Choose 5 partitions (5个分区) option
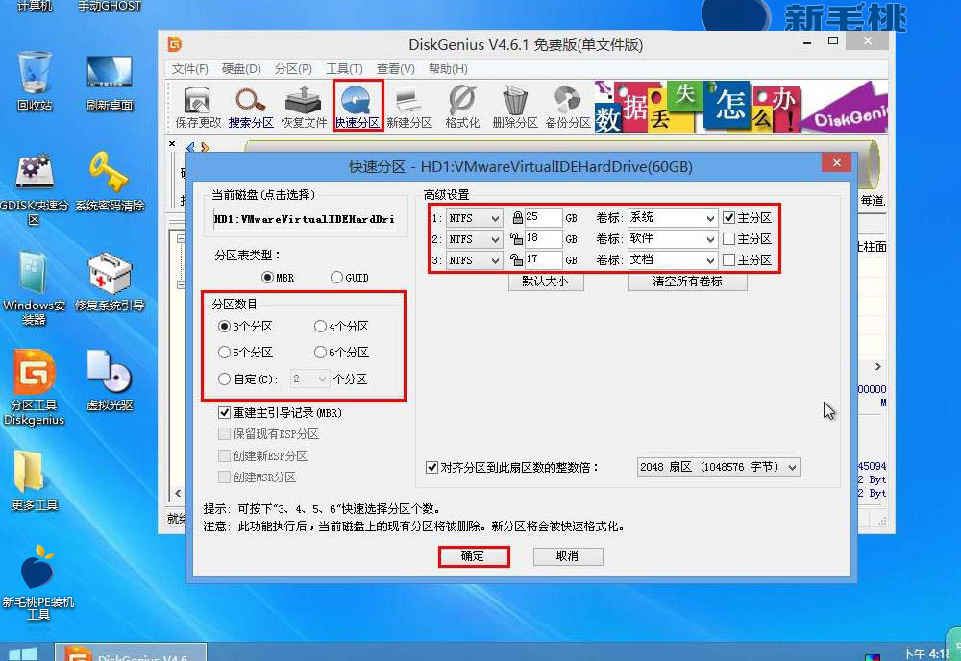 224,353
